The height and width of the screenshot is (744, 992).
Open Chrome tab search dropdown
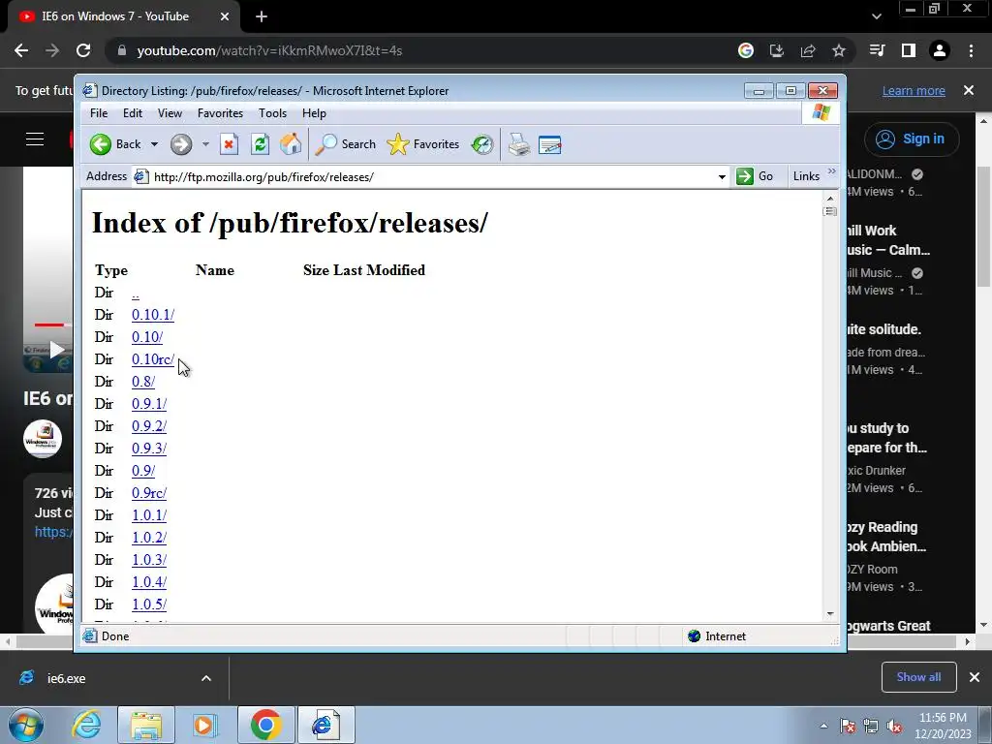point(876,16)
